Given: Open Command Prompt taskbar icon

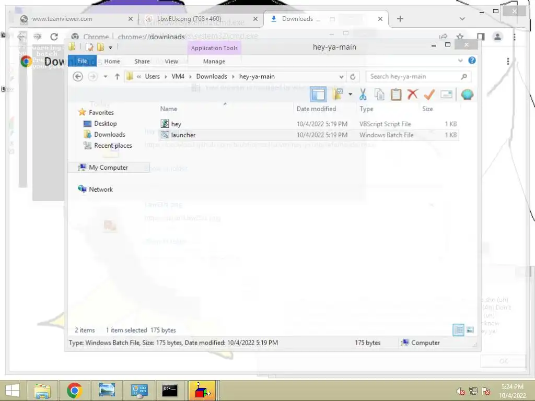Looking at the screenshot, I should (x=170, y=391).
